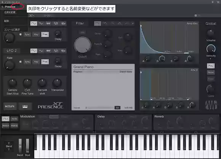
Task: Click the PreSonus logo below the Glide knob
Action: click(211, 105)
